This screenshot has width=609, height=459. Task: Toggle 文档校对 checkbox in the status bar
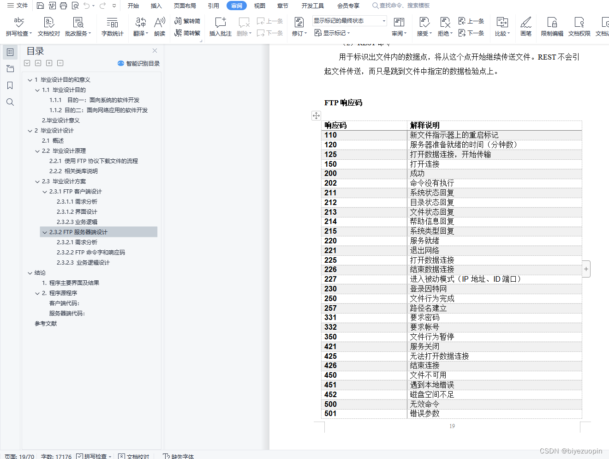click(122, 456)
